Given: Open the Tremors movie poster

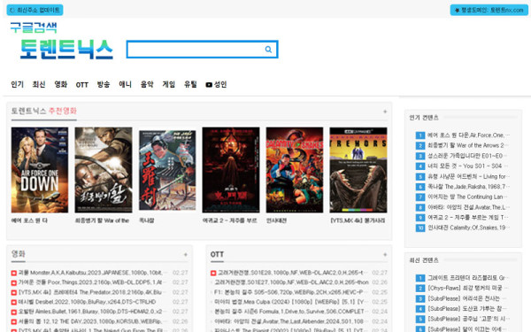Looking at the screenshot, I should tap(358, 170).
